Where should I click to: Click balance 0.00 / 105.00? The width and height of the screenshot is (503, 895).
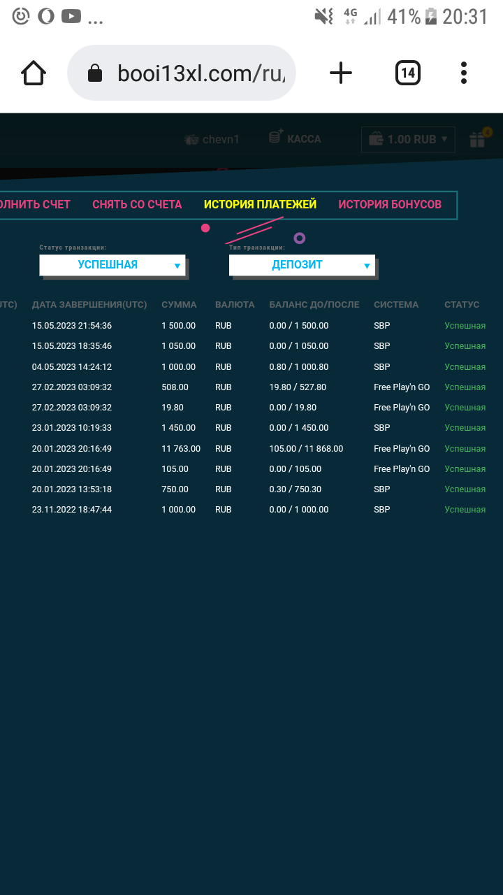tap(296, 469)
